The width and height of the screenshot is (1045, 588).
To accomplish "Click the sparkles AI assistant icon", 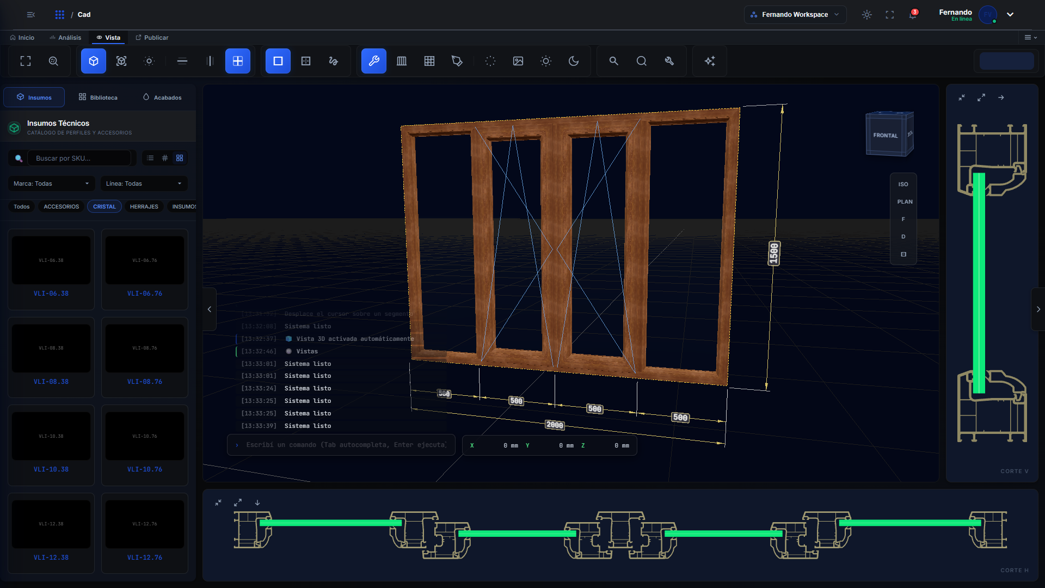I will coord(710,61).
